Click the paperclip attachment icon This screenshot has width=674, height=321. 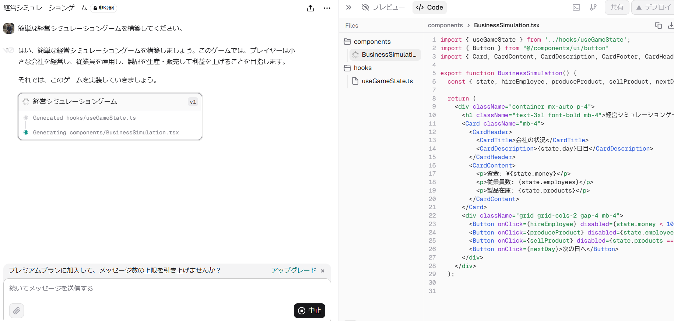pos(17,311)
